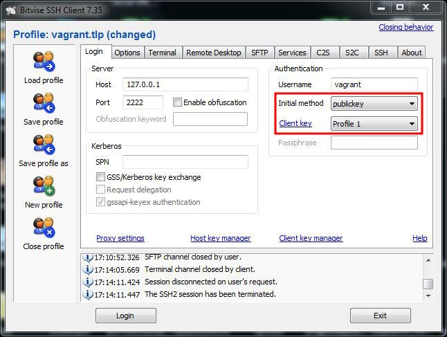Viewport: 447px width, 337px height.
Task: Toggle Request delegation checkbox
Action: [x=100, y=190]
